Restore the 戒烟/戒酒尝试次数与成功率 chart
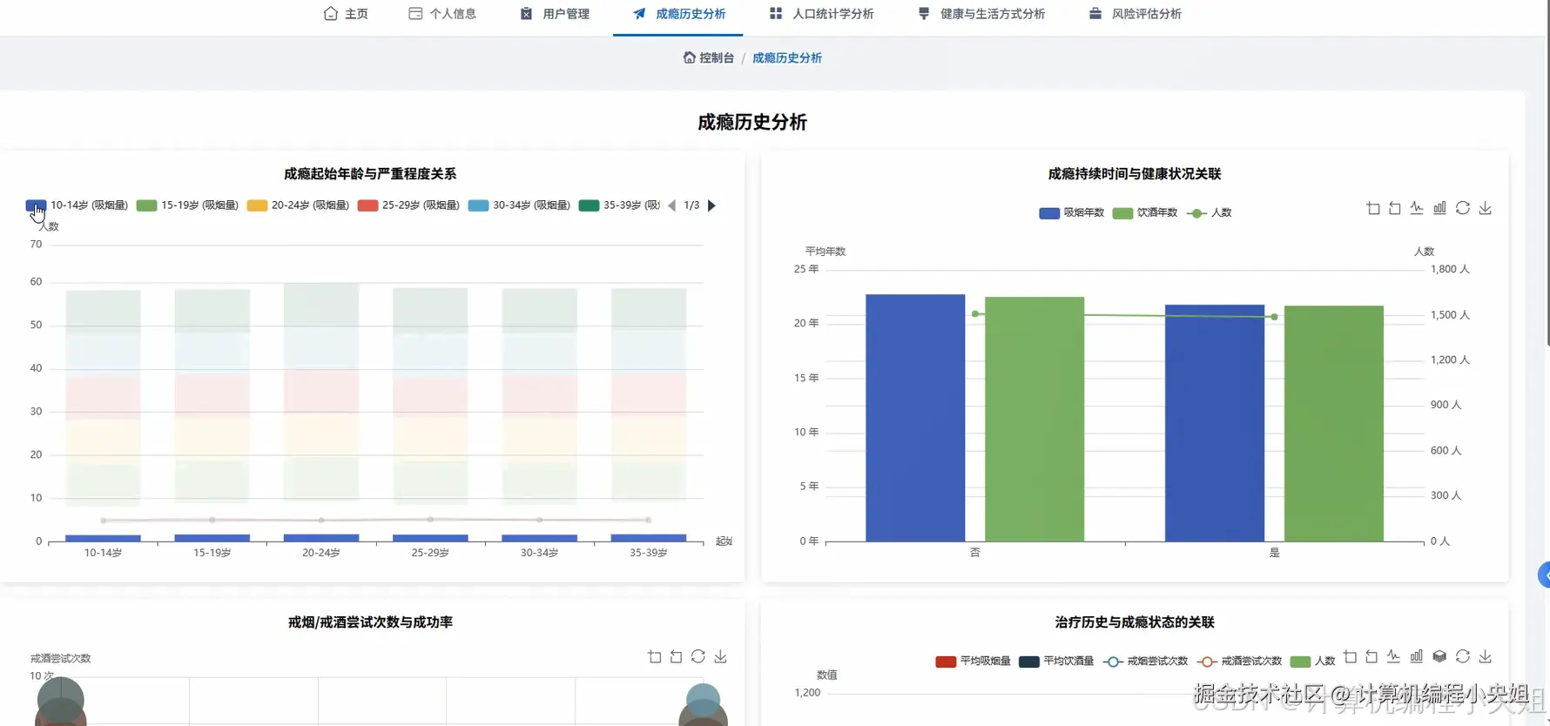1550x726 pixels. 698,656
